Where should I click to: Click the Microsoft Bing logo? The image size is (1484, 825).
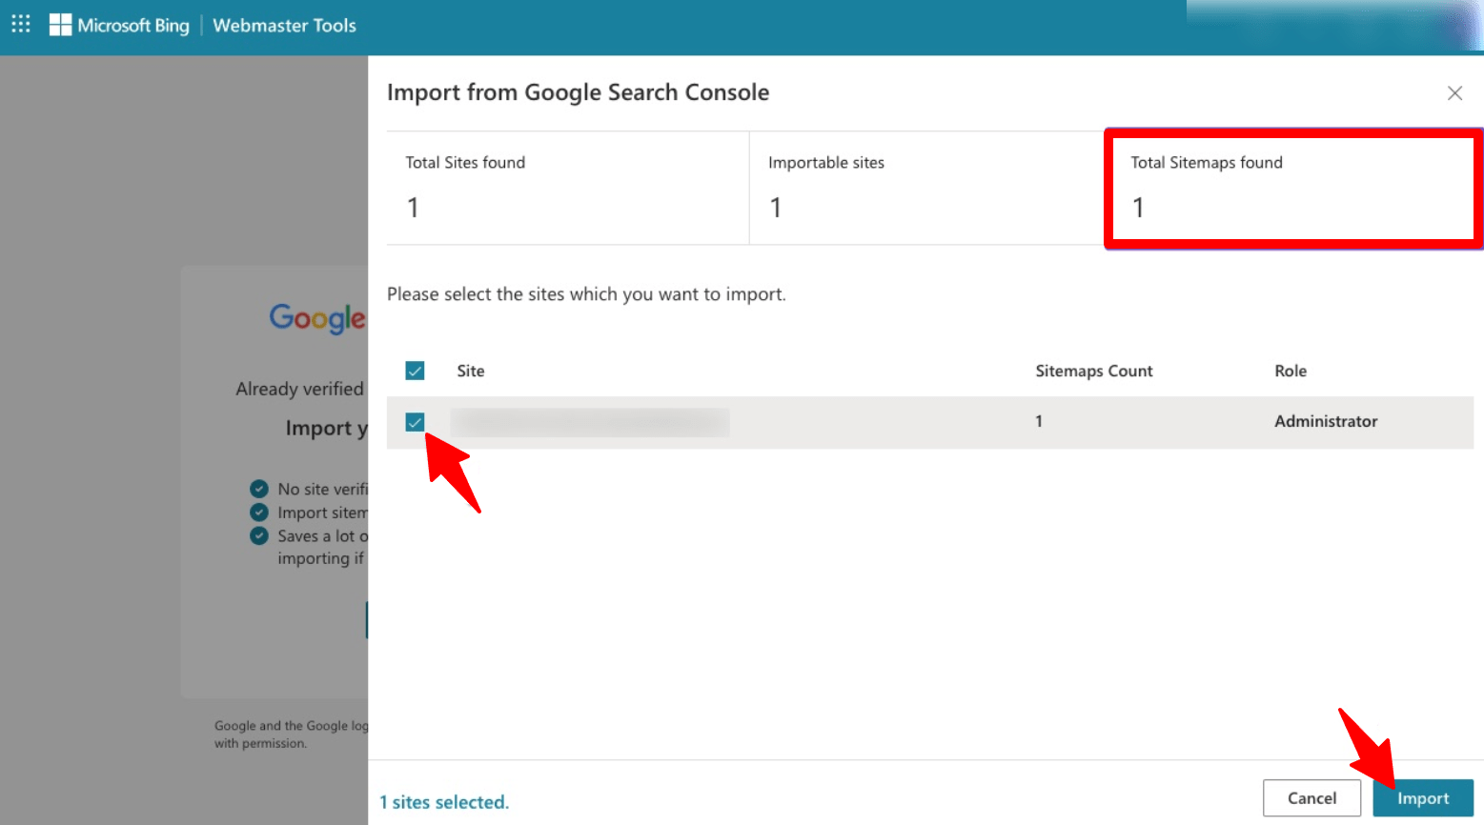[119, 26]
